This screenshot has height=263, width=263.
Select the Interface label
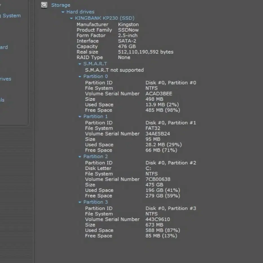(x=88, y=41)
